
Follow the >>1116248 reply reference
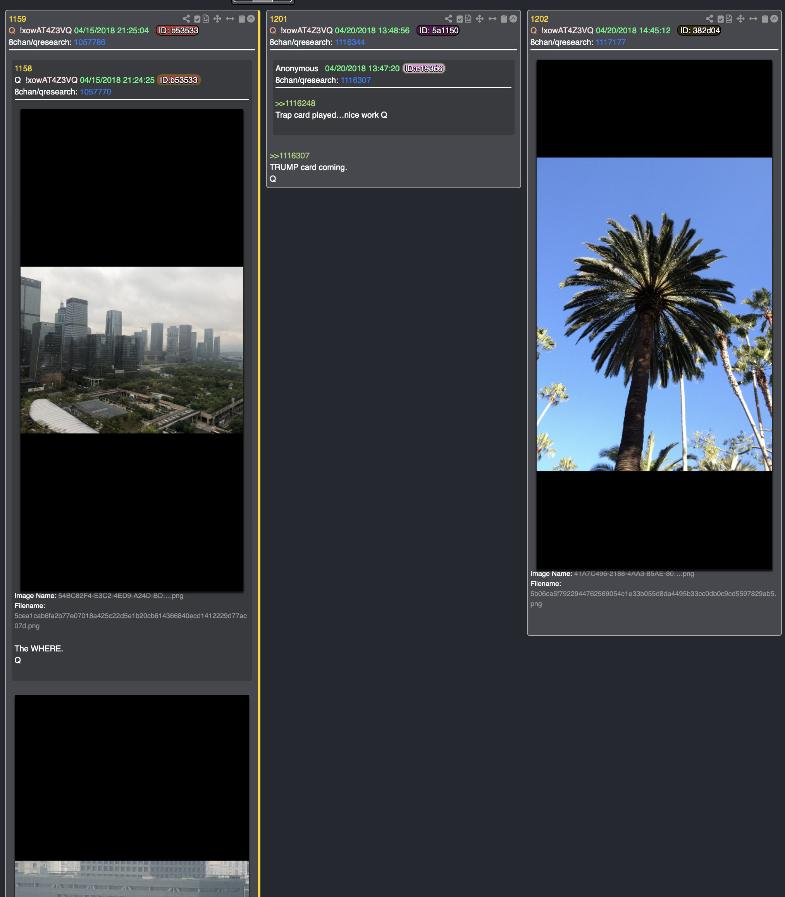pyautogui.click(x=295, y=103)
